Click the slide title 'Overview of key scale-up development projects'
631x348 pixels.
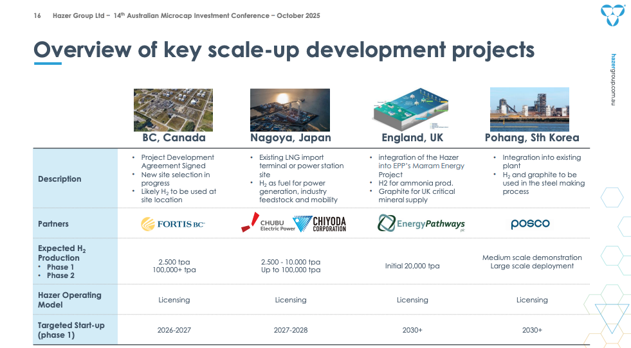point(284,49)
